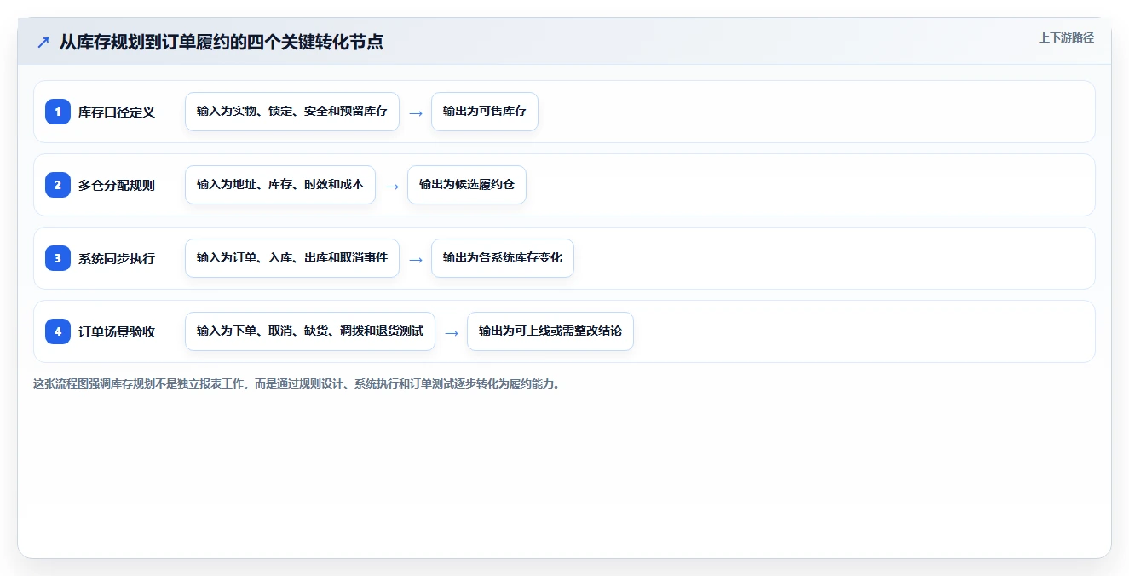Click the box 输入为实物、锁定、安全和预留库存

[292, 112]
